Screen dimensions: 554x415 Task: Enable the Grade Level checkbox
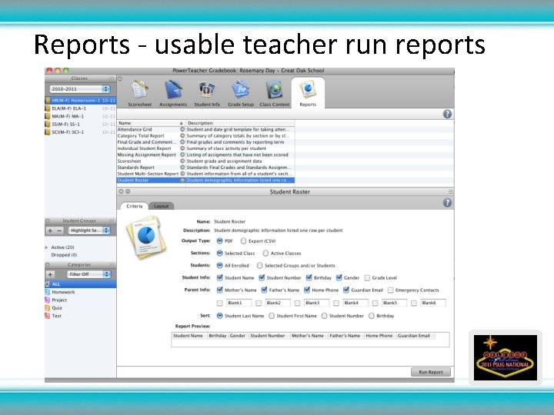click(x=367, y=278)
